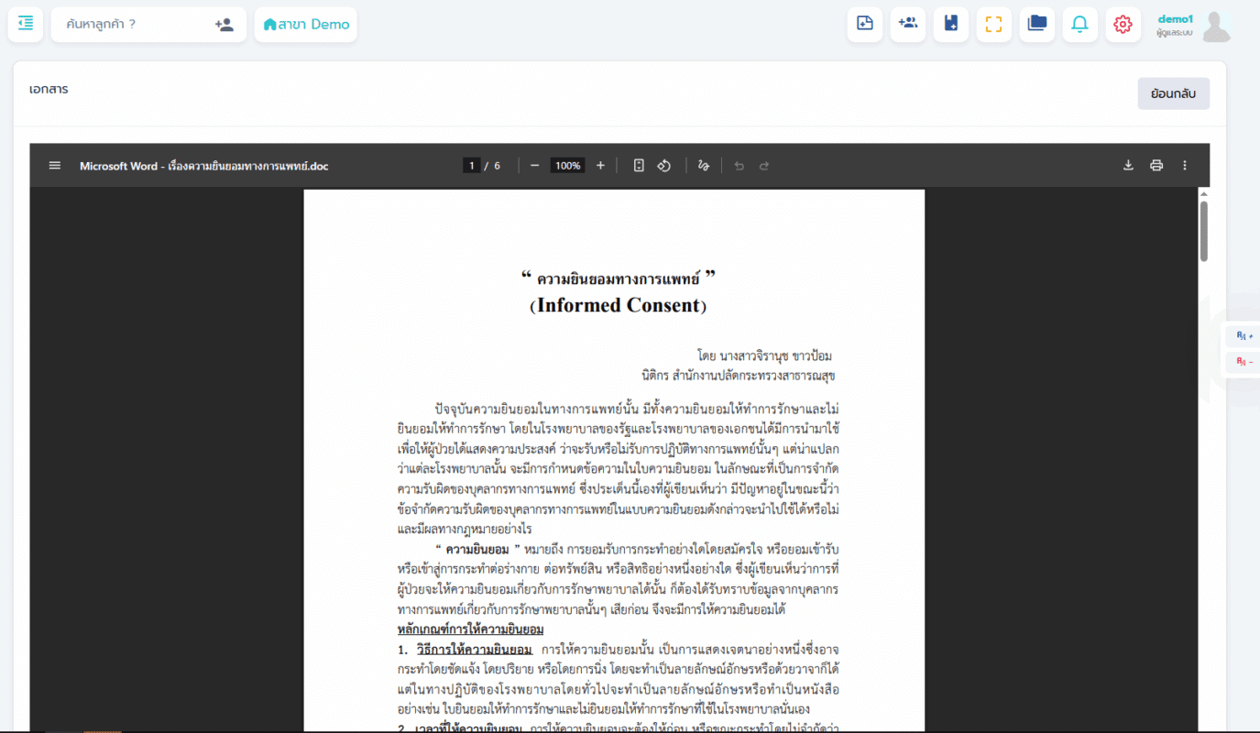Decrease font size side button
This screenshot has height=733, width=1260.
(x=1244, y=362)
